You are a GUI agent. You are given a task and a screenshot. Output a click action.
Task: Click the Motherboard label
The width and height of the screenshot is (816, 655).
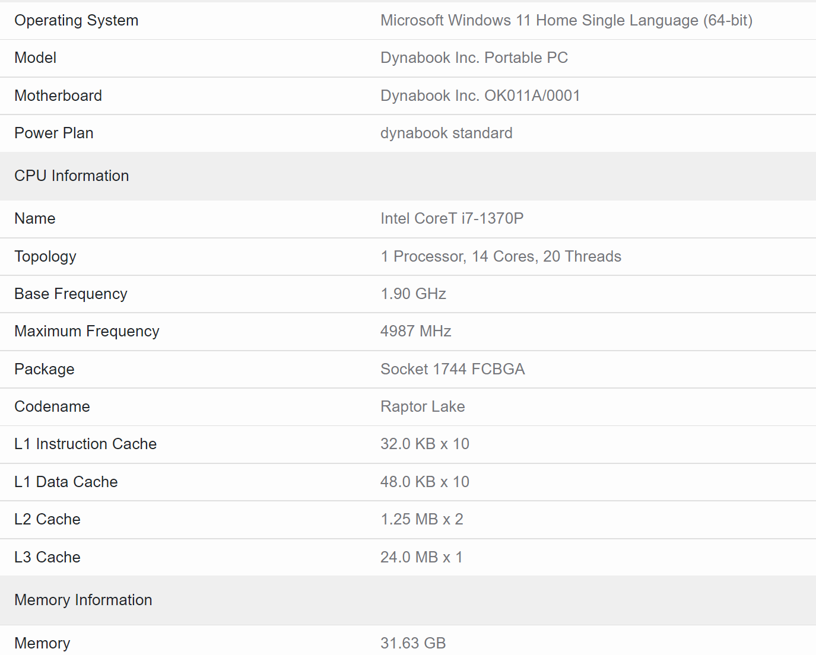(58, 96)
